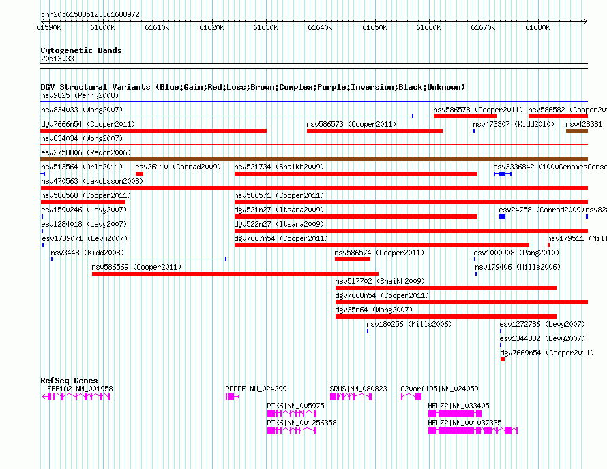
Task: Click the HELZ2|NM_001037335 transcript label
Action: (x=464, y=423)
